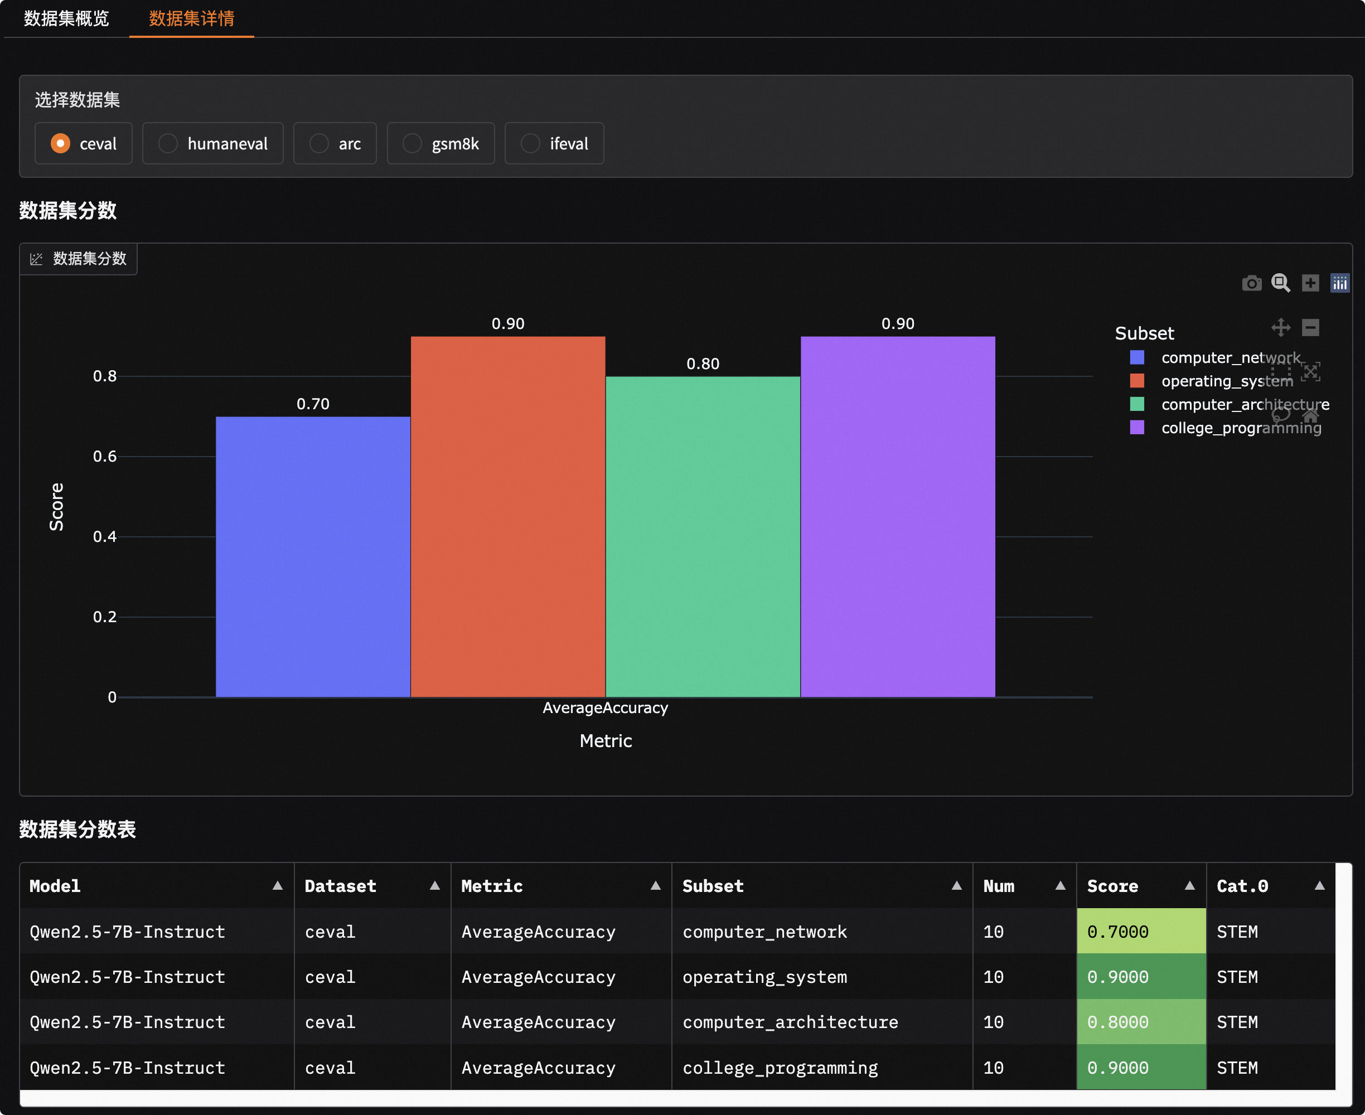Sort table by Subset column arrow
The image size is (1365, 1115).
click(956, 886)
